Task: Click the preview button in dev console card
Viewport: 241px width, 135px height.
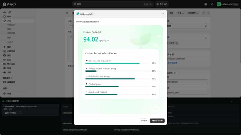Action: 10,113
